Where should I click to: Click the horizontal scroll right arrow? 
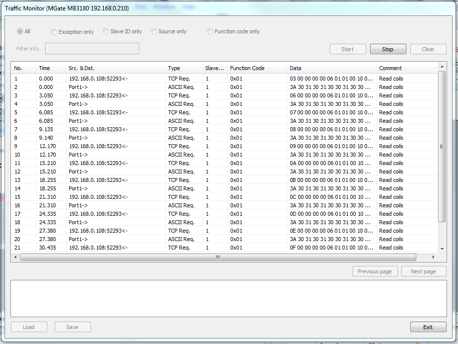pos(434,257)
